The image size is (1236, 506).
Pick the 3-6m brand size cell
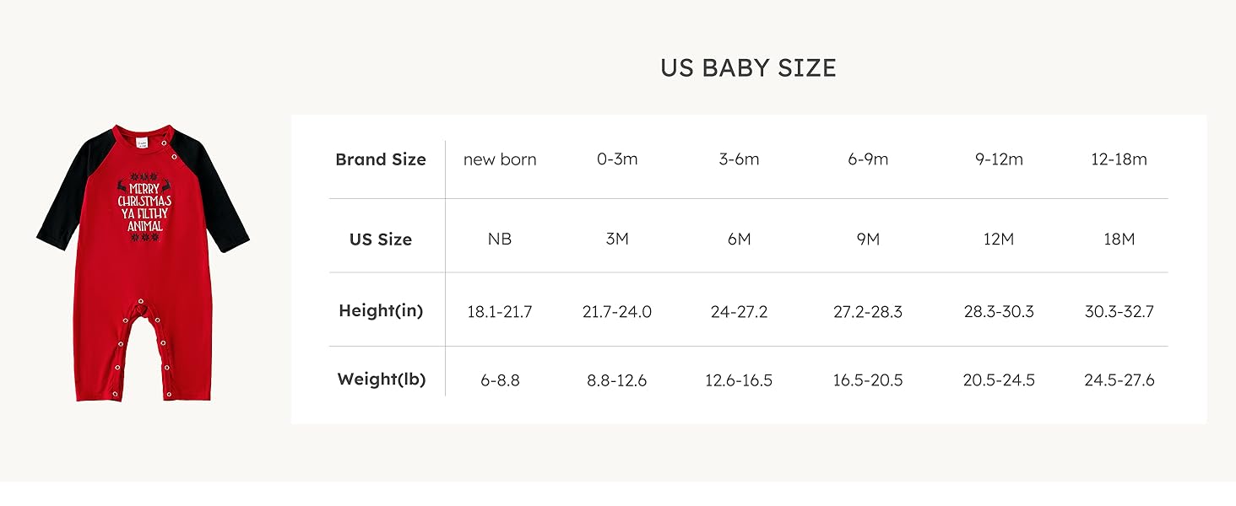(x=739, y=159)
